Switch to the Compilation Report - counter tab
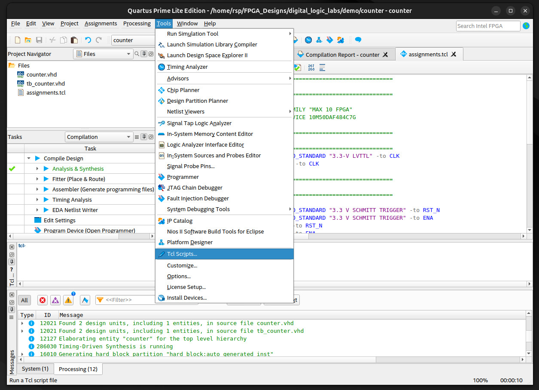The height and width of the screenshot is (390, 539). [342, 55]
